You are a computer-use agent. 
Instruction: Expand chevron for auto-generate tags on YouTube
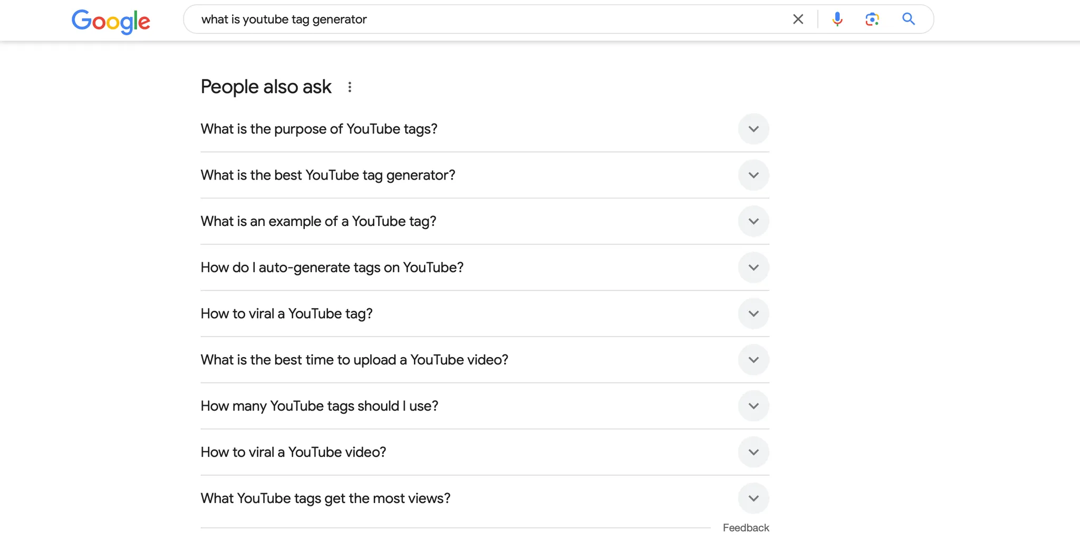[754, 268]
